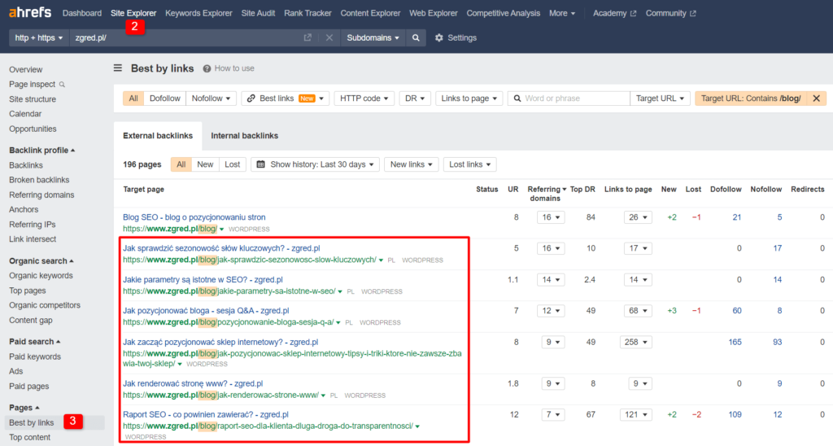The image size is (833, 446).
Task: Remove the Target URL Contains /blog/ filter
Action: pos(816,98)
